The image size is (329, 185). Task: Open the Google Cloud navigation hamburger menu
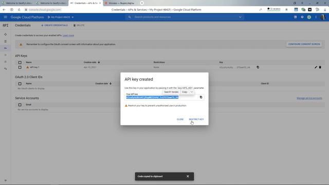pyautogui.click(x=6, y=17)
